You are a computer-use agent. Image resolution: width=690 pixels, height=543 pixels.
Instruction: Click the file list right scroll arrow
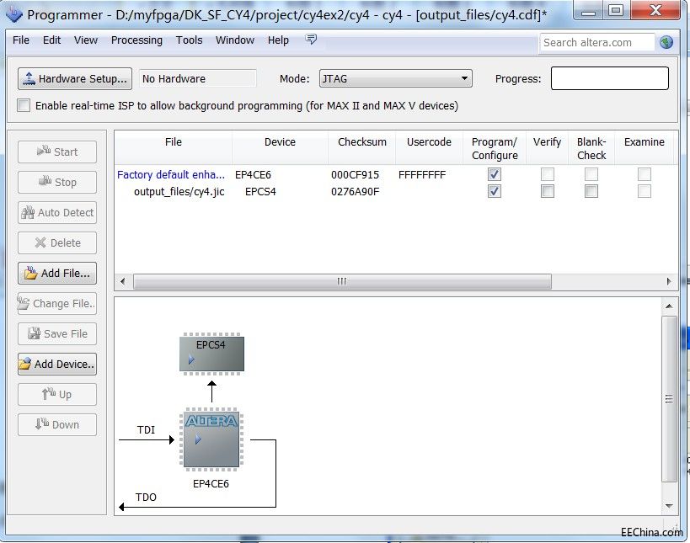(x=668, y=281)
